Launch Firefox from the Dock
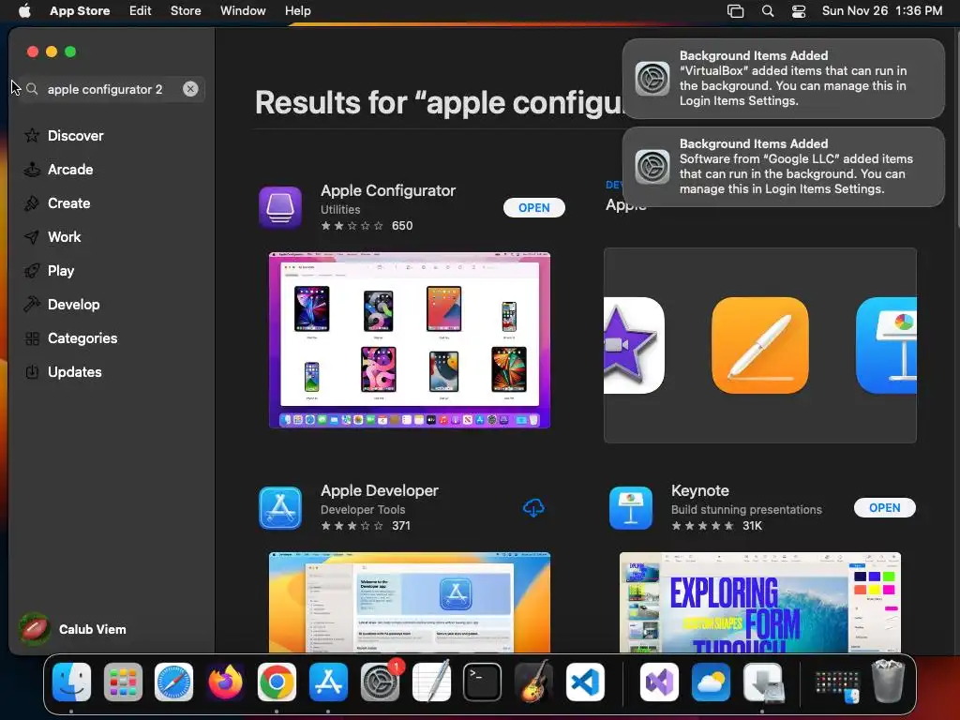This screenshot has width=960, height=720. [x=225, y=682]
